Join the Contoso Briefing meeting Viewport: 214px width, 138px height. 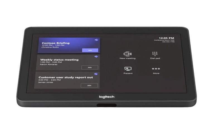tap(90, 50)
